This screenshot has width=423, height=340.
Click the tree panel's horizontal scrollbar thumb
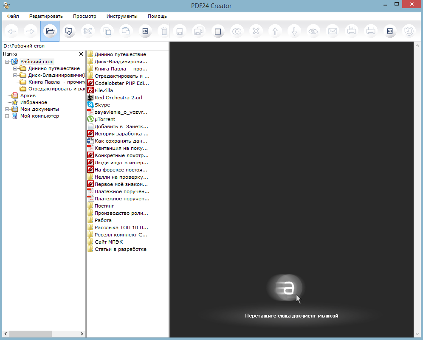coord(31,334)
